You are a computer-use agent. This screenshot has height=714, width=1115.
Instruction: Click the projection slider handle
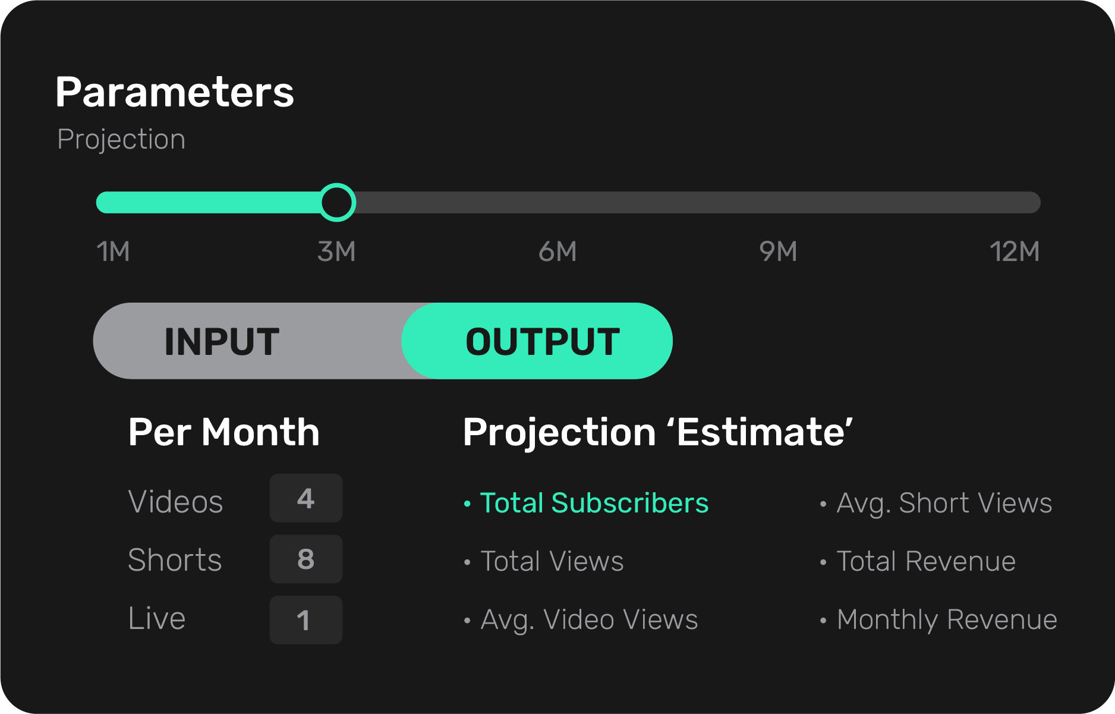[337, 203]
